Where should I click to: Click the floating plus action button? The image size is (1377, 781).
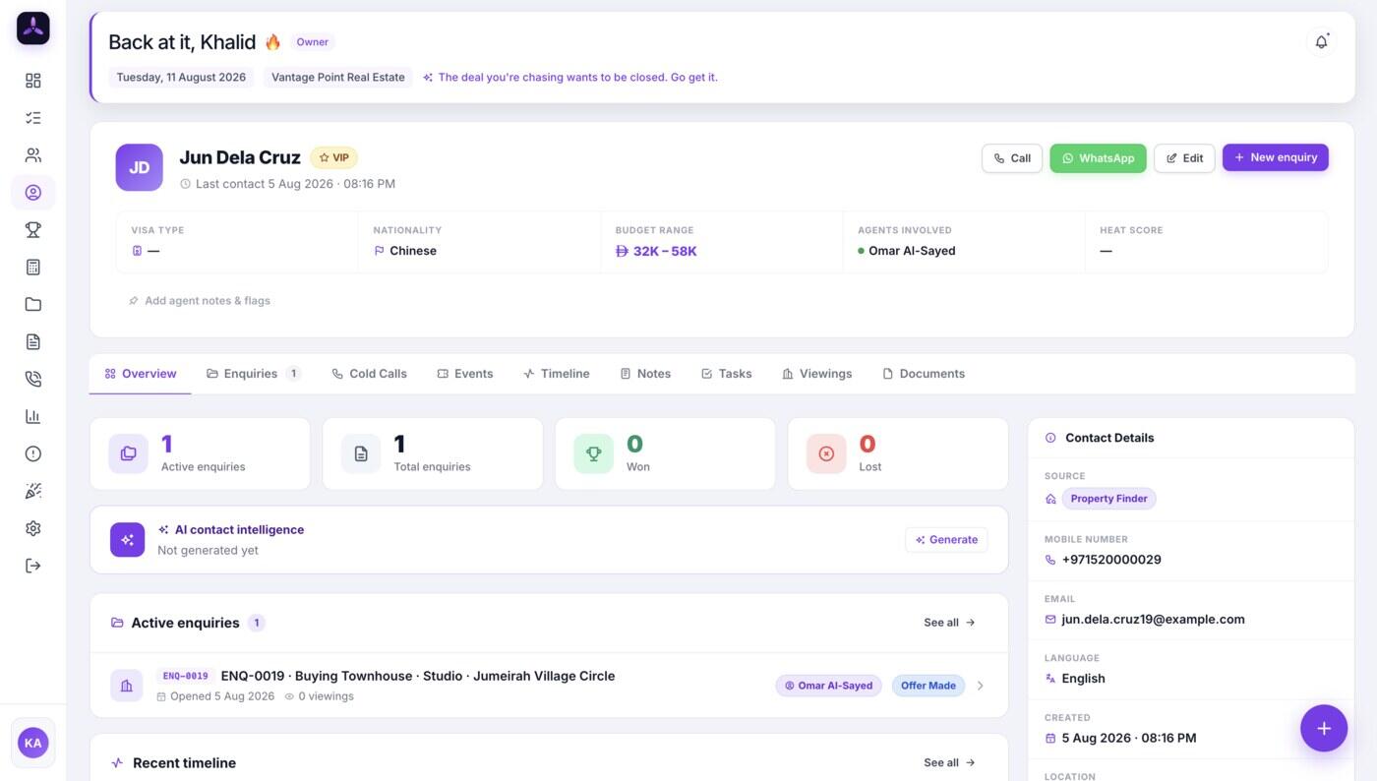tap(1324, 729)
